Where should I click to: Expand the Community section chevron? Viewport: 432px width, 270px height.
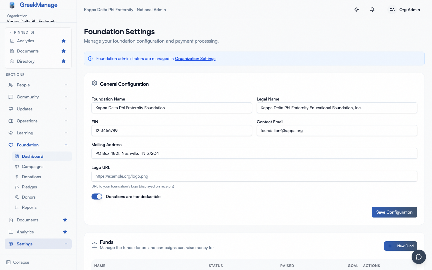(x=66, y=97)
